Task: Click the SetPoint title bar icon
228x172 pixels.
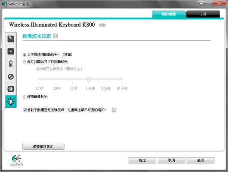Action: coord(4,4)
